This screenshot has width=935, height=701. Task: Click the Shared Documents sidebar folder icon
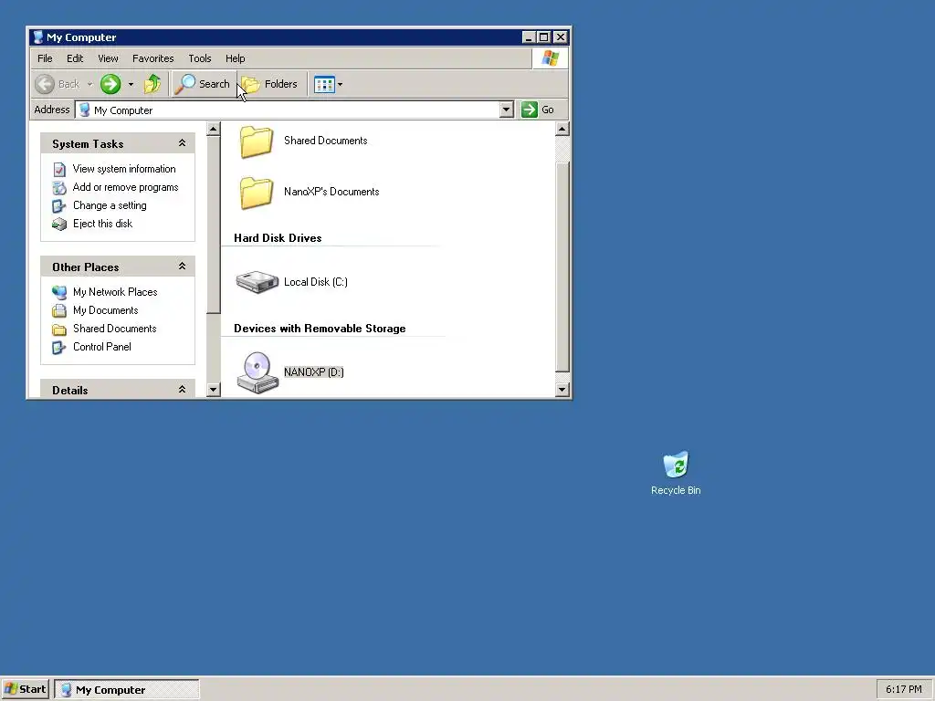[59, 329]
